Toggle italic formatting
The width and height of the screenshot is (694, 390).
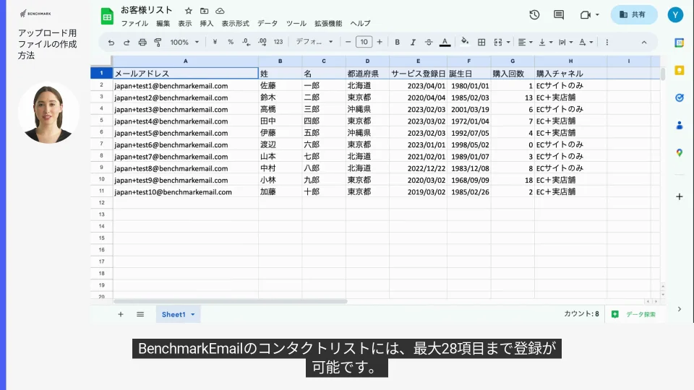pyautogui.click(x=413, y=42)
